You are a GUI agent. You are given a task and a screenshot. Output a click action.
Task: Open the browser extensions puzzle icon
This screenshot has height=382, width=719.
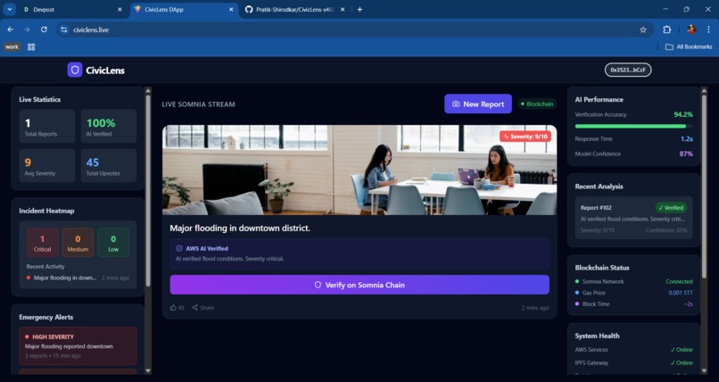click(666, 29)
